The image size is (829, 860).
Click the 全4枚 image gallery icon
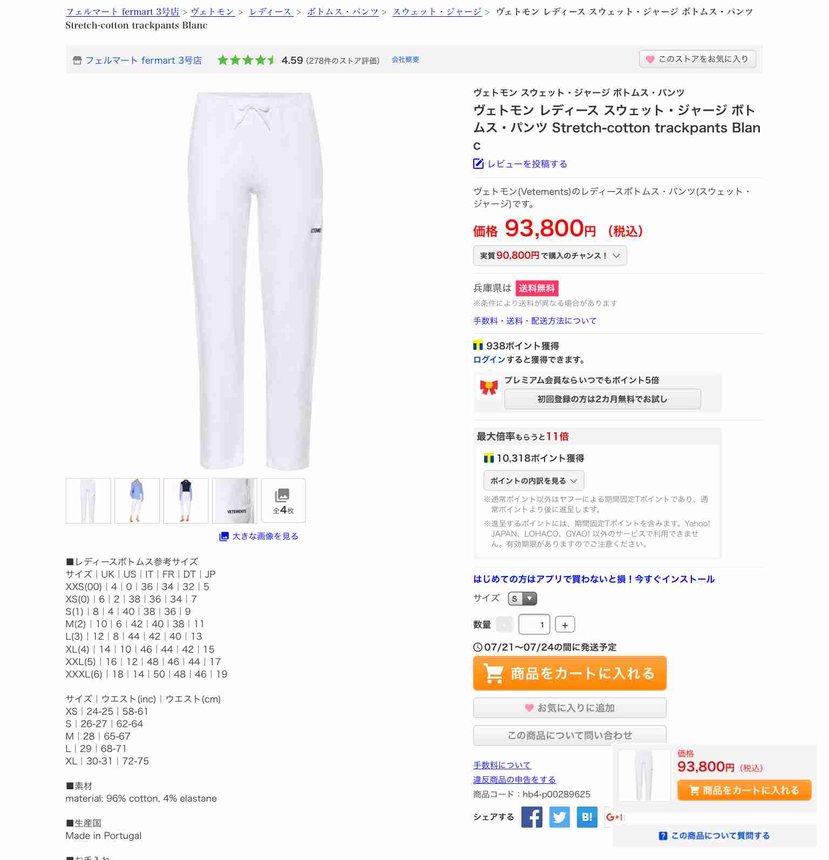point(283,500)
